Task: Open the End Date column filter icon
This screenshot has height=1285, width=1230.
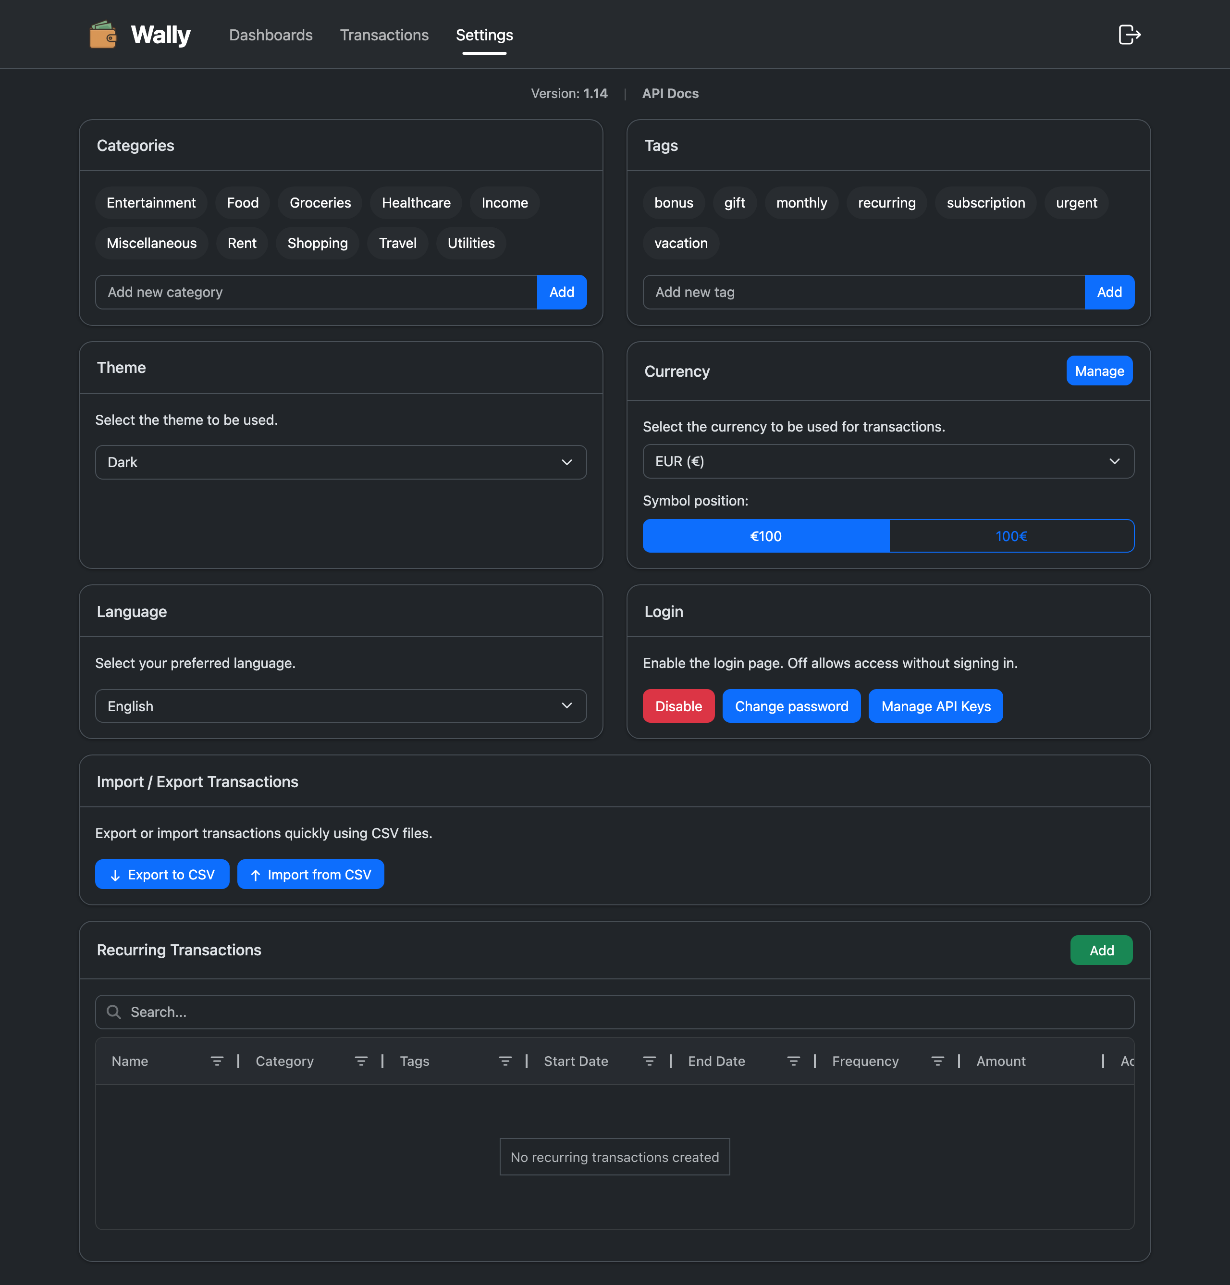Action: point(793,1061)
